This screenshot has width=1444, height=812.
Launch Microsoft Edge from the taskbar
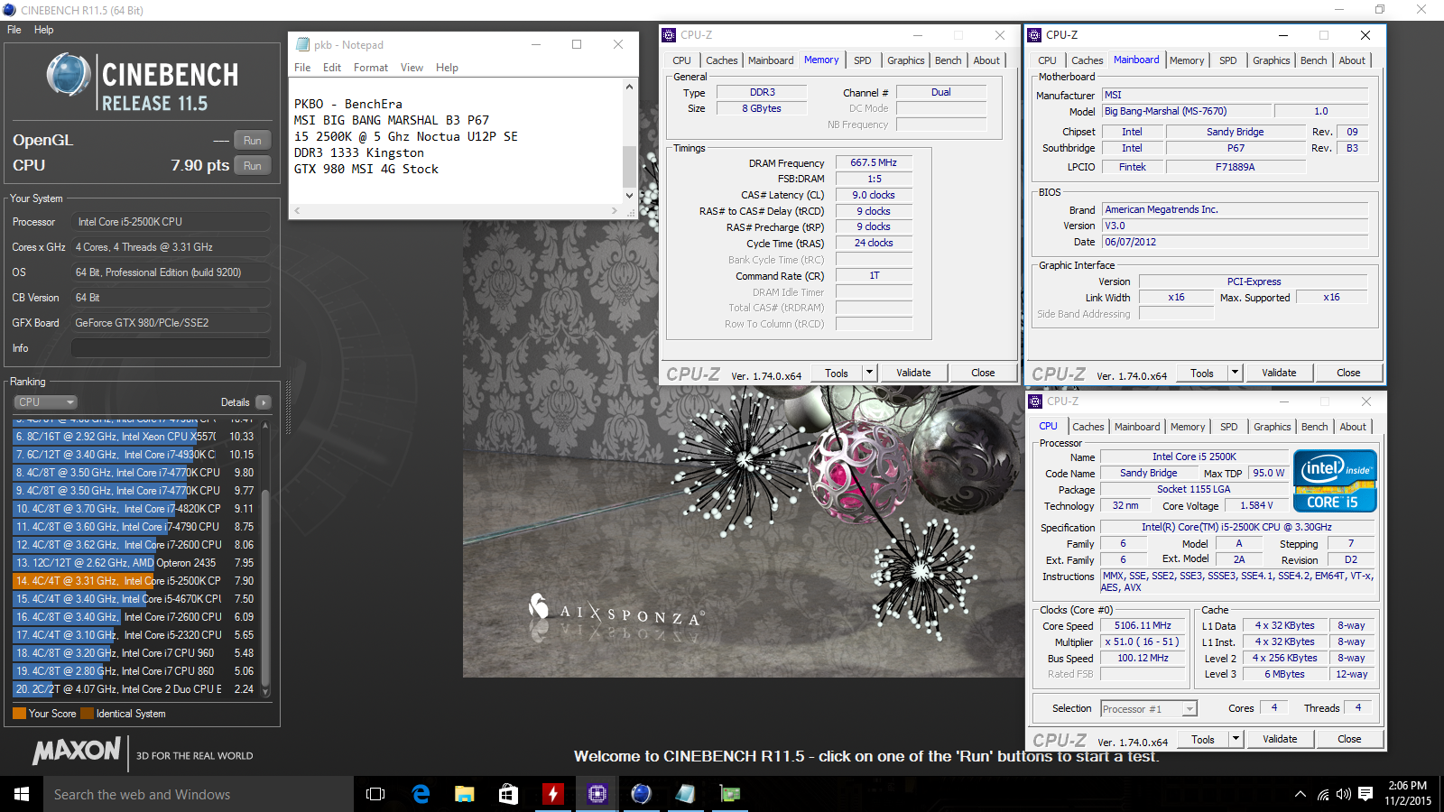coord(421,794)
